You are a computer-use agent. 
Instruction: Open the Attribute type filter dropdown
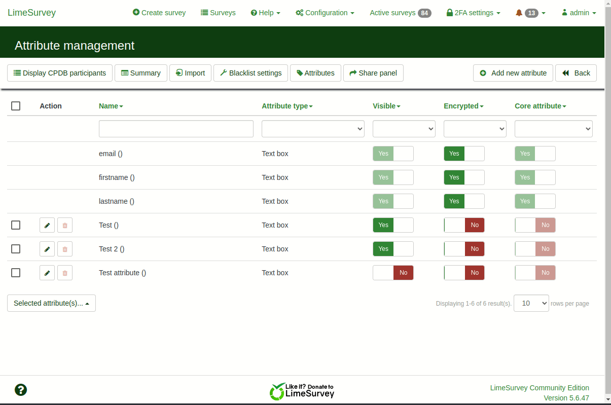(x=313, y=129)
